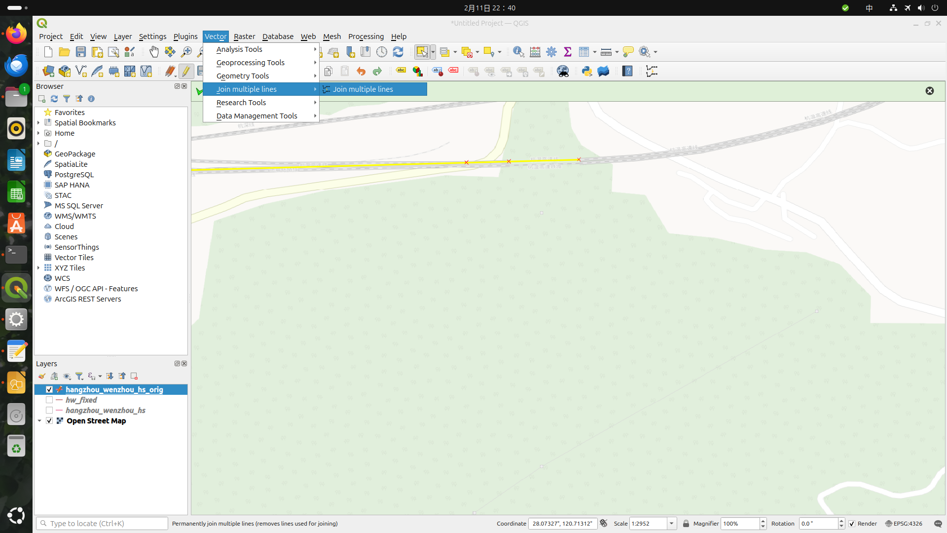The image size is (947, 533).
Task: Toggle editing pencil icon in toolbar
Action: tap(186, 71)
